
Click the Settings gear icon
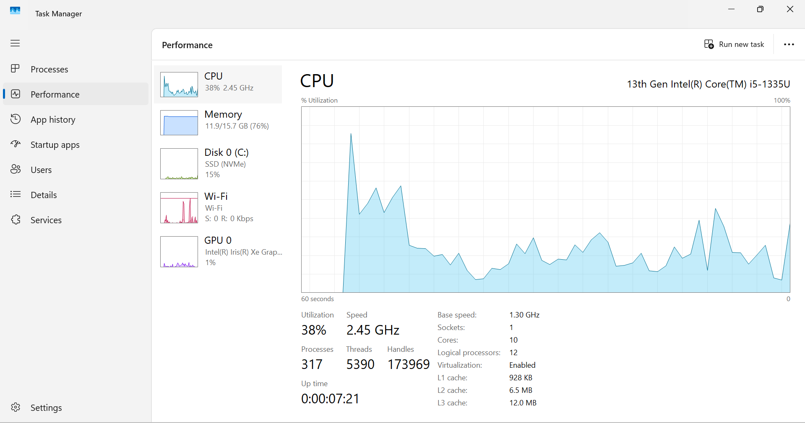click(16, 407)
